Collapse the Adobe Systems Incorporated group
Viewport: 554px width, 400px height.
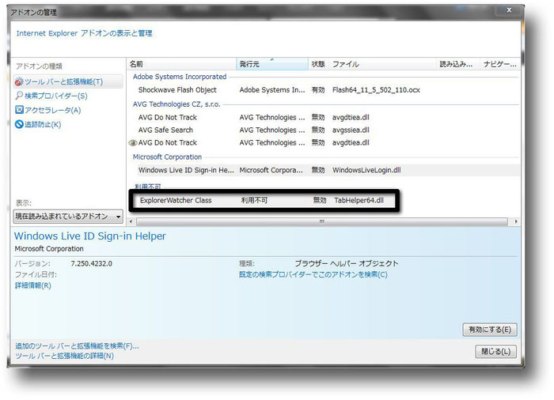[180, 77]
